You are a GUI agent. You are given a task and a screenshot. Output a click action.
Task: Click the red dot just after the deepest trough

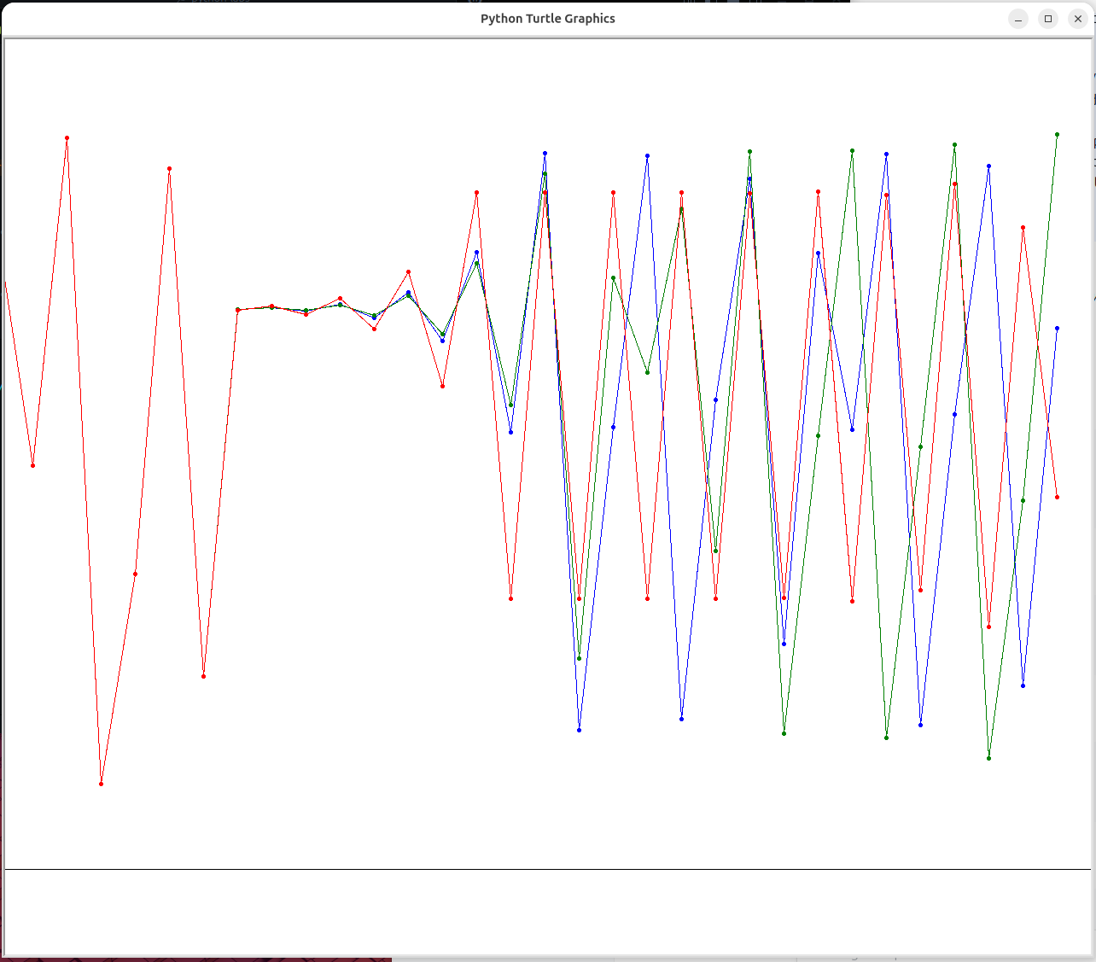[x=135, y=574]
